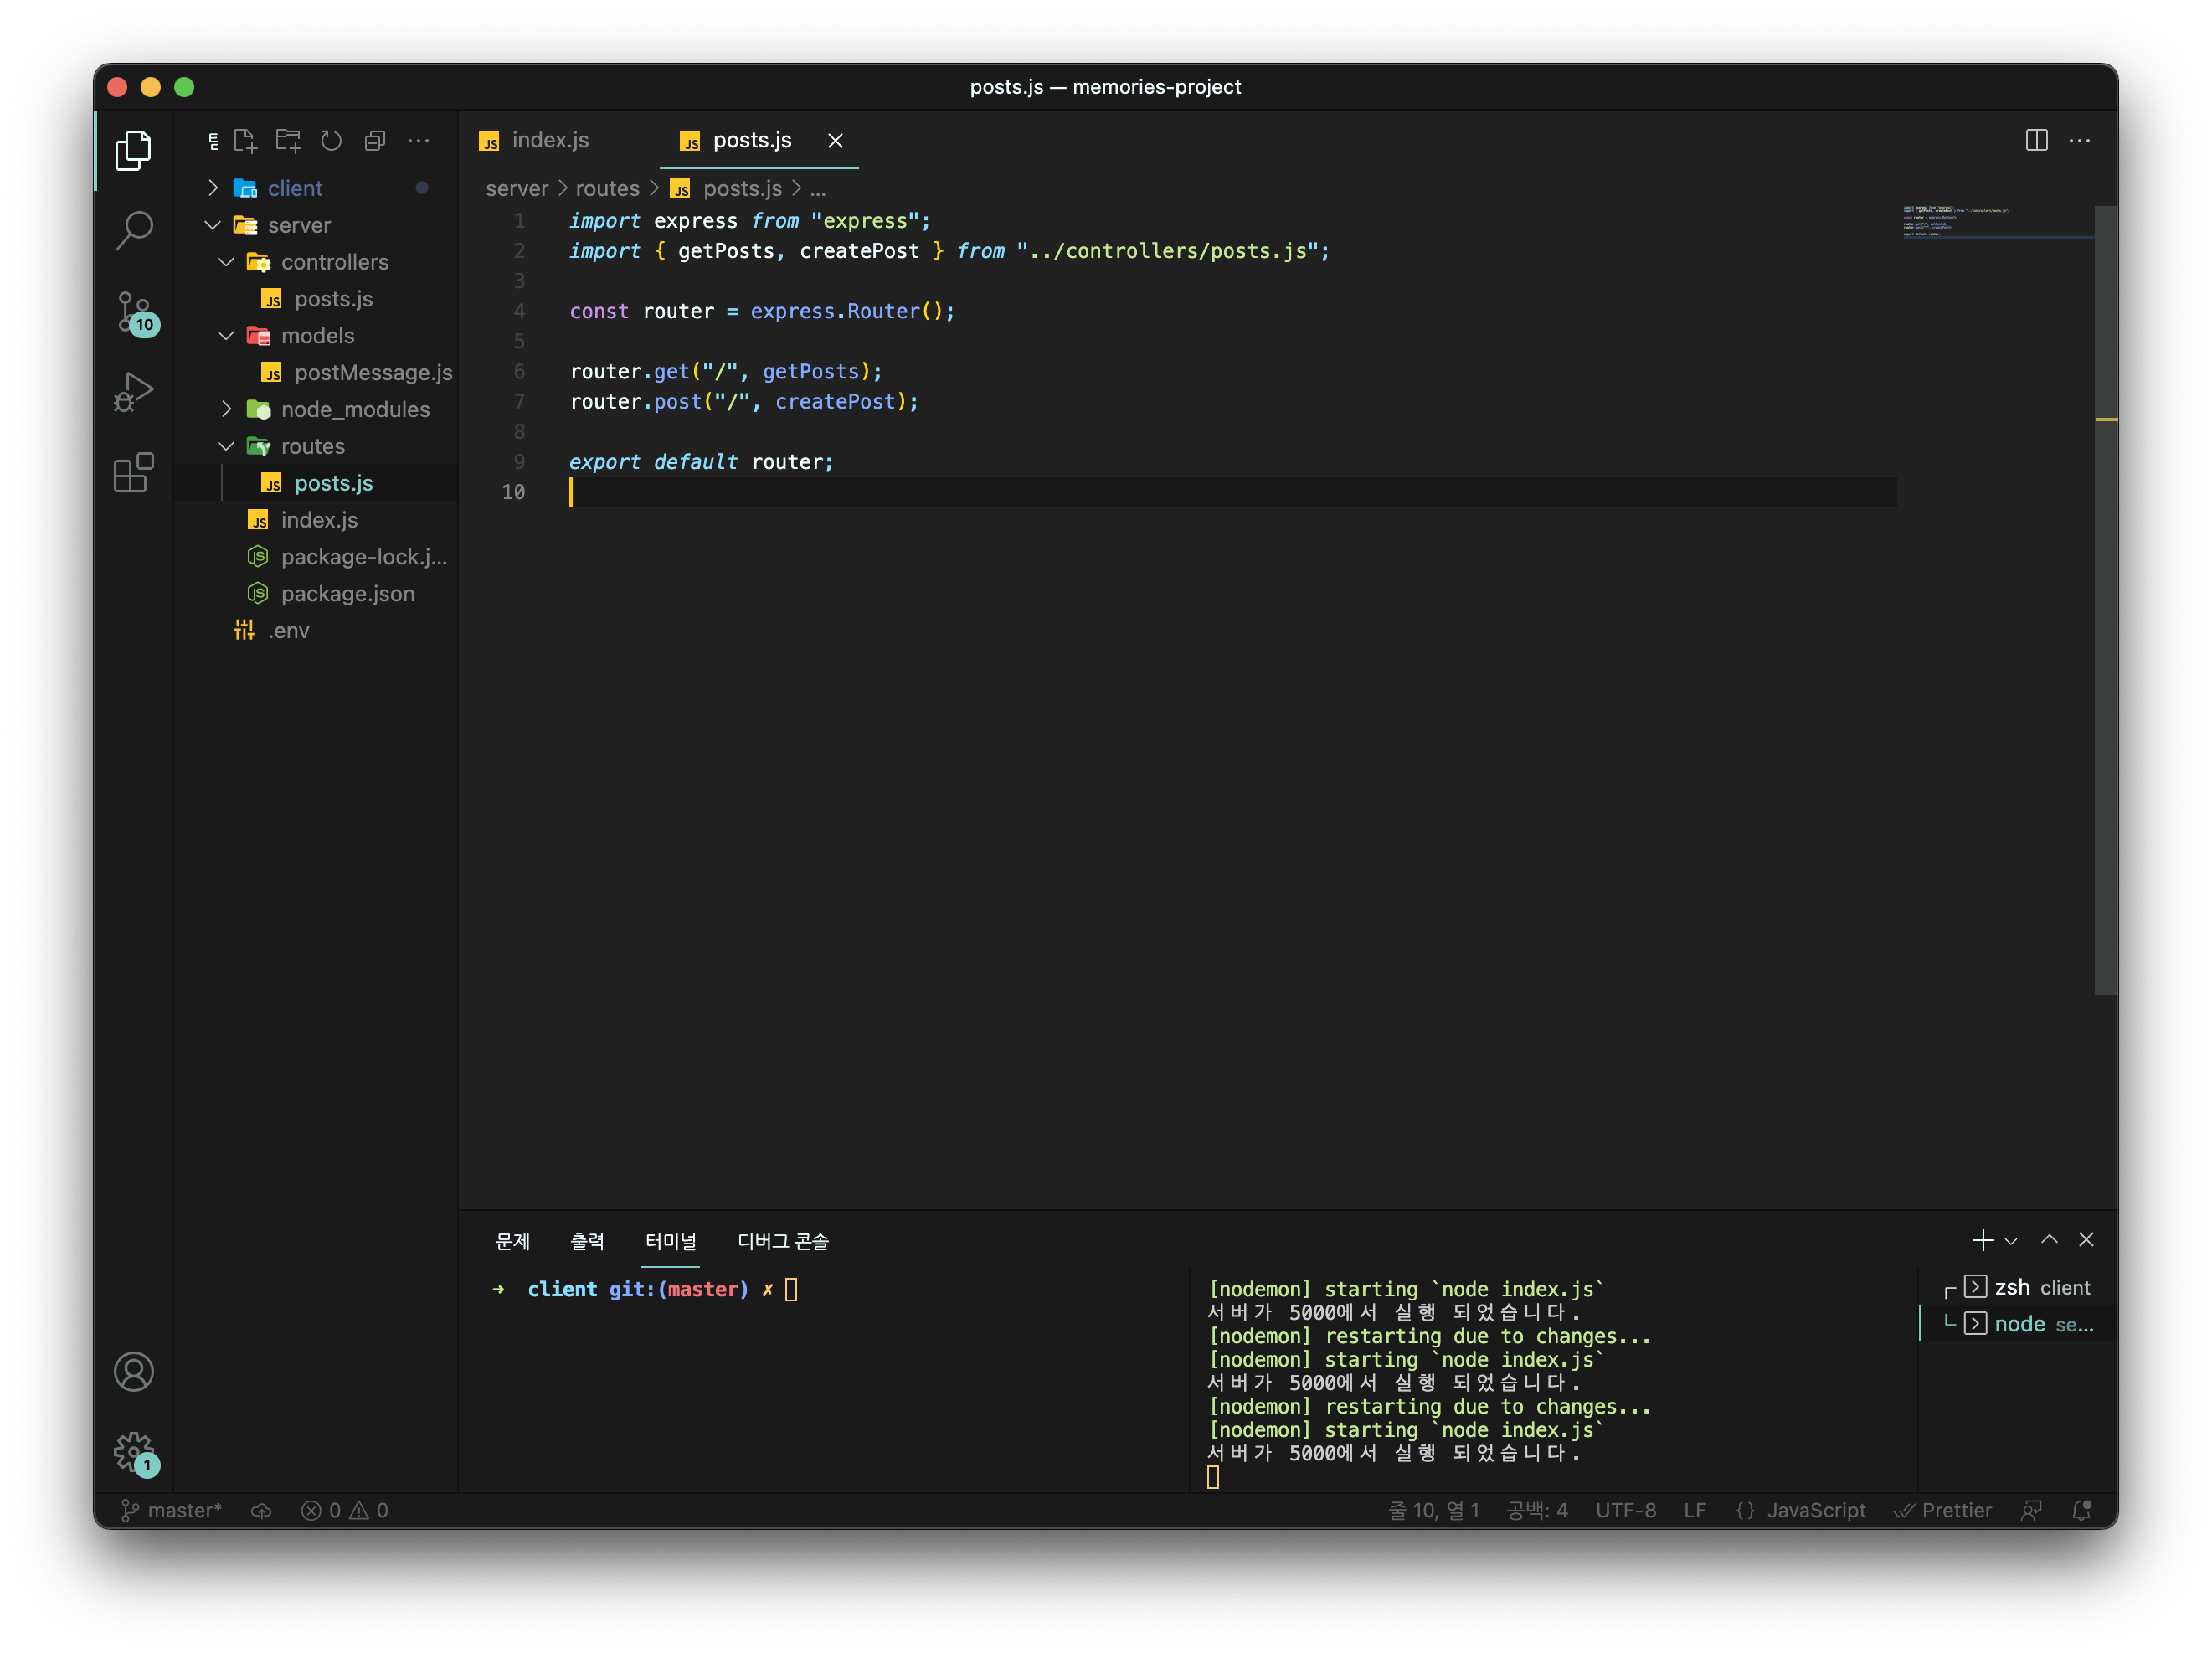This screenshot has width=2212, height=1653.
Task: Click 공백: 4 indentation setting
Action: pyautogui.click(x=1537, y=1510)
